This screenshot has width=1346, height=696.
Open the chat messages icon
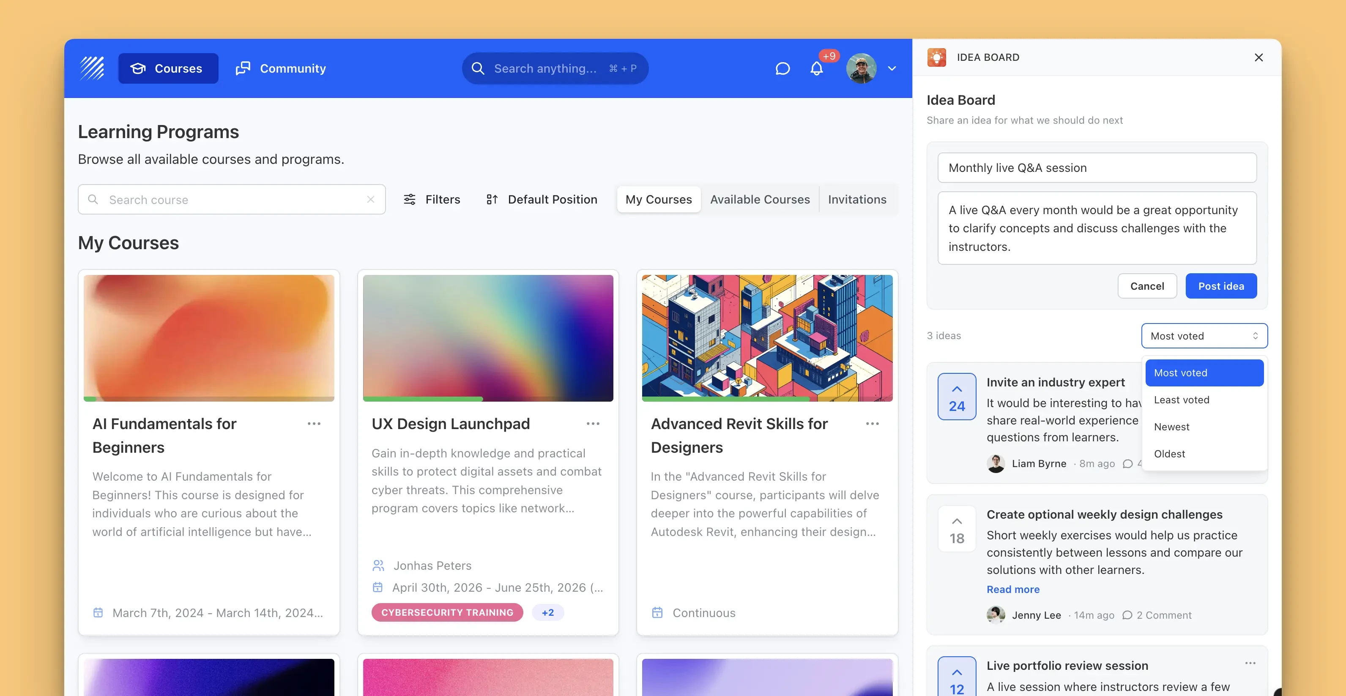coord(782,68)
